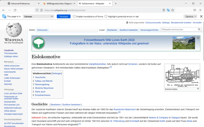The image size is (204, 127).
Task: Open Letzte Änderungen sidebar link
Action: [12, 78]
